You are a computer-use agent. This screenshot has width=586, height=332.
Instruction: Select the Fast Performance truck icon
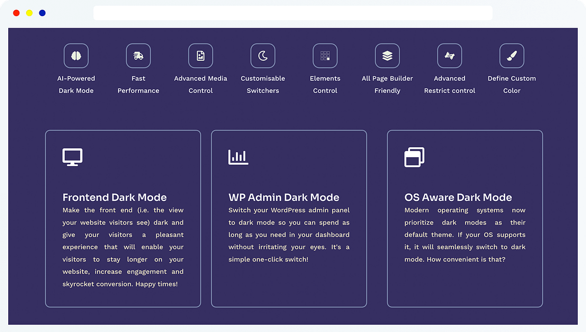(138, 56)
